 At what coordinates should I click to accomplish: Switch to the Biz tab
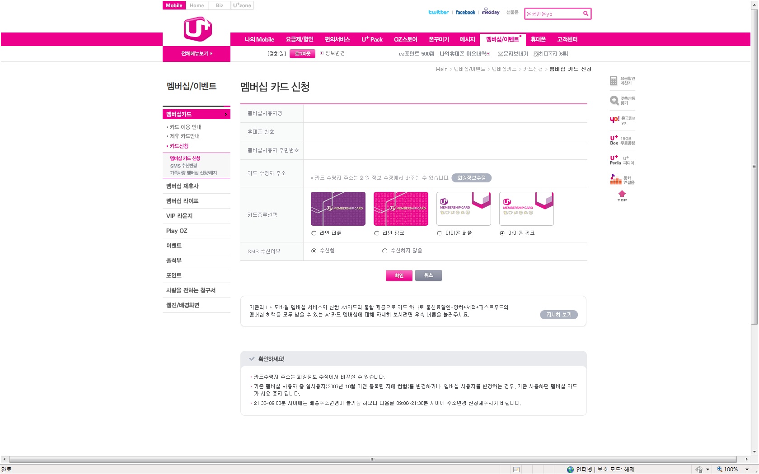pos(220,5)
